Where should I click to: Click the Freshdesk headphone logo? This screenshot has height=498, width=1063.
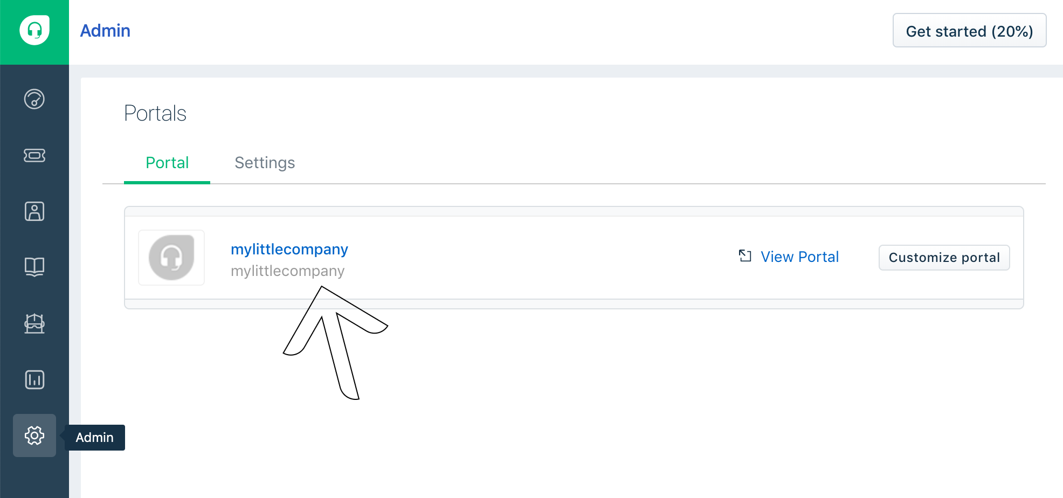click(34, 31)
